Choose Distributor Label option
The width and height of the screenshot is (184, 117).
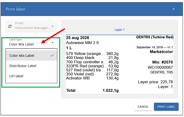click(x=31, y=66)
